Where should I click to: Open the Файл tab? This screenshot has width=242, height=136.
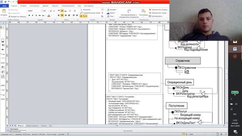pyautogui.click(x=4, y=6)
